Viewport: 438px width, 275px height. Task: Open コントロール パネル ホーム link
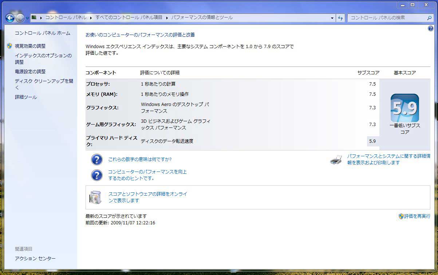(x=43, y=33)
